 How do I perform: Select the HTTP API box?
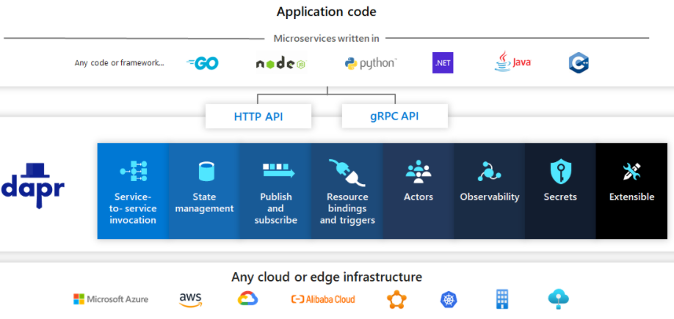258,117
